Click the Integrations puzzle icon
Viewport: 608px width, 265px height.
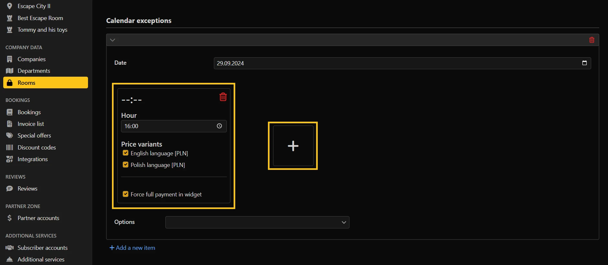tap(10, 159)
